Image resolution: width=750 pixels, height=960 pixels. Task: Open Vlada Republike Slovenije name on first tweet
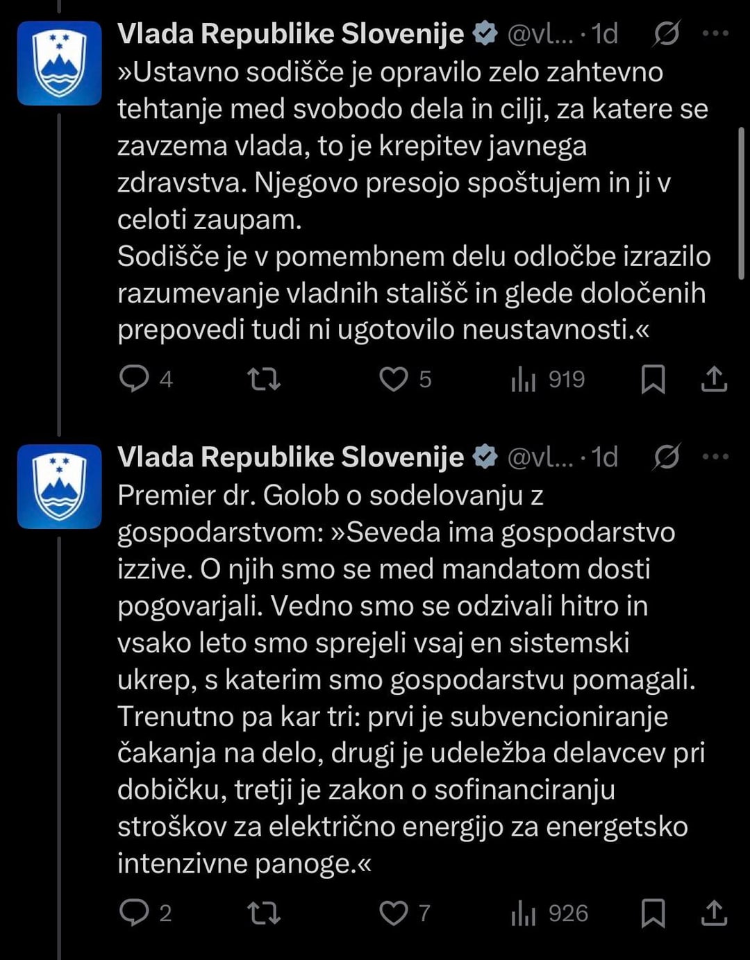point(290,33)
